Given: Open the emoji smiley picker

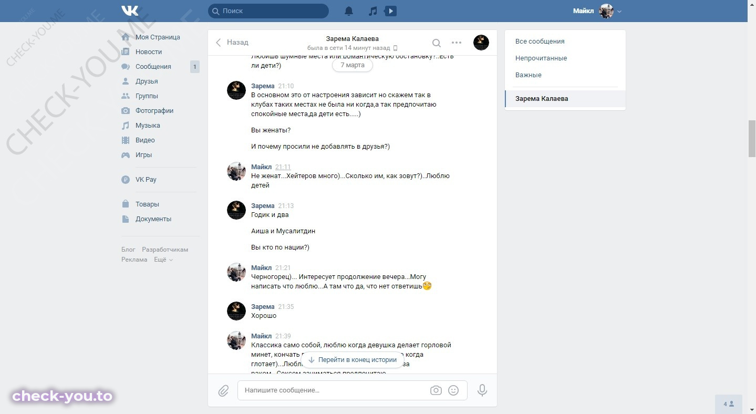Looking at the screenshot, I should coord(453,390).
